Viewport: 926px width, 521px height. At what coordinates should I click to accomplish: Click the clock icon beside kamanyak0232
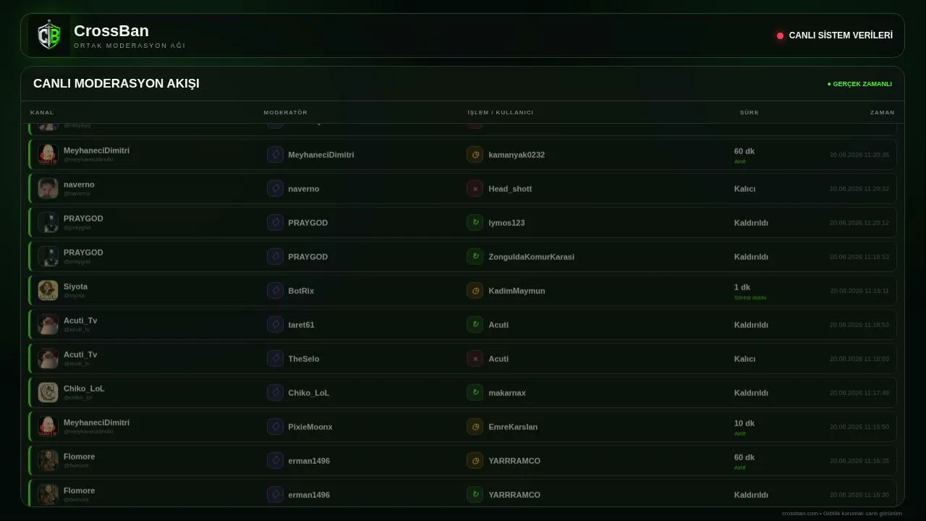[x=475, y=154]
